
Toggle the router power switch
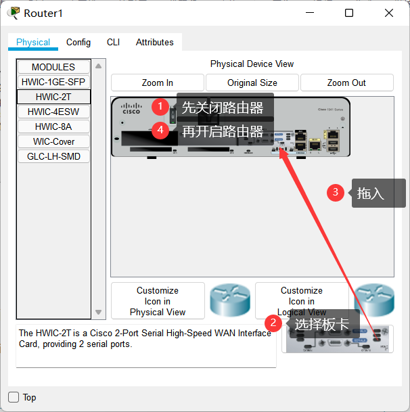point(173,115)
